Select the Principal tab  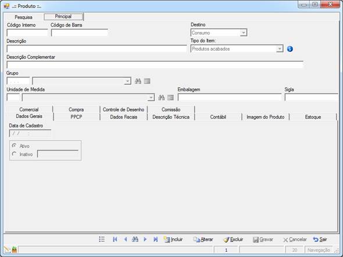[63, 16]
